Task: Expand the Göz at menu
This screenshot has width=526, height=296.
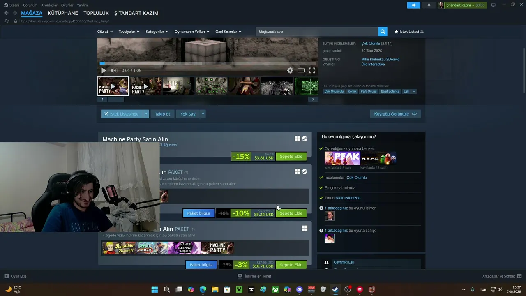Action: 105,32
